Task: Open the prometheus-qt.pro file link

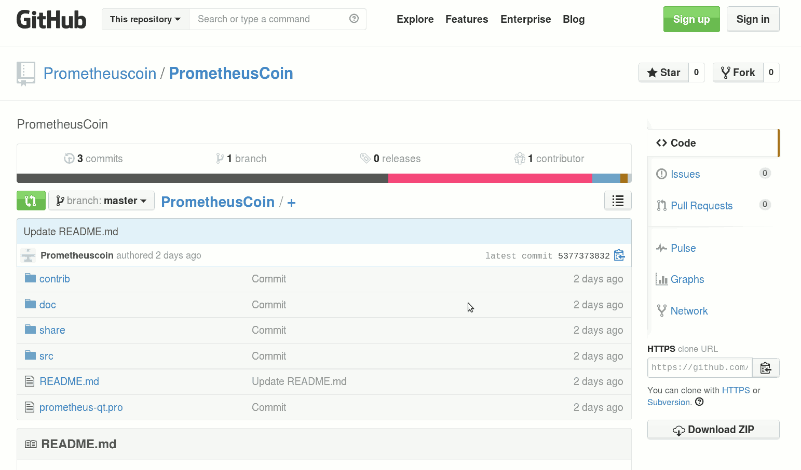Action: click(81, 407)
